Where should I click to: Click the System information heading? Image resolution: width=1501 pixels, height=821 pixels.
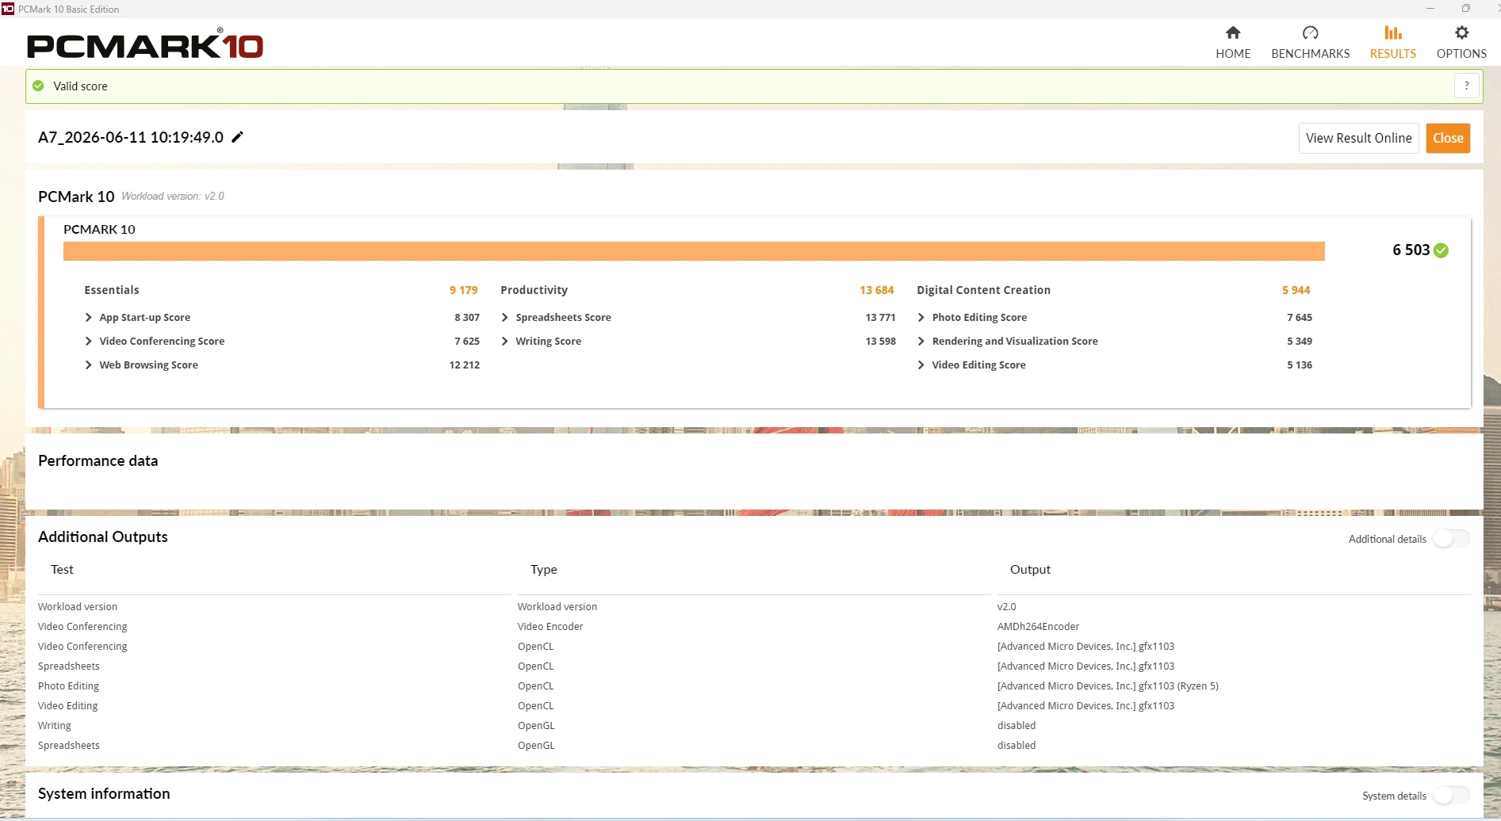[104, 793]
